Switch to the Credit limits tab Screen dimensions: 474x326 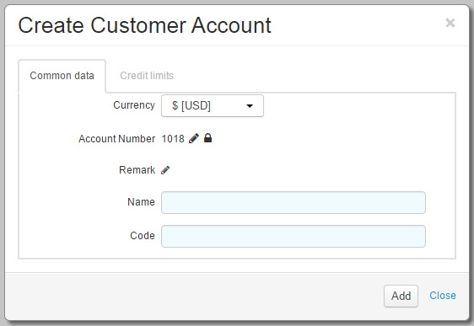147,76
